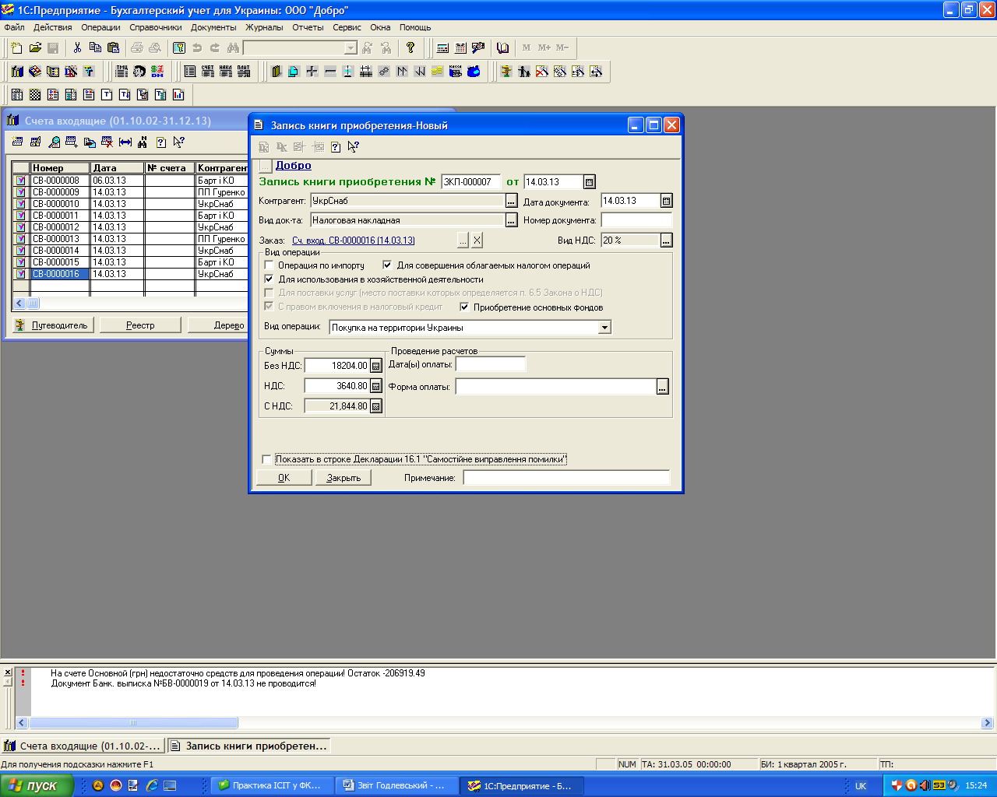Image resolution: width=997 pixels, height=797 pixels.
Task: Click interval icon in Счета входящие toolbar
Action: click(125, 142)
